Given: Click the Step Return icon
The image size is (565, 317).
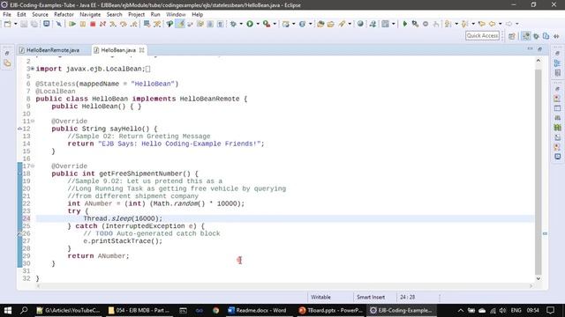Looking at the screenshot, I should tap(133, 24).
